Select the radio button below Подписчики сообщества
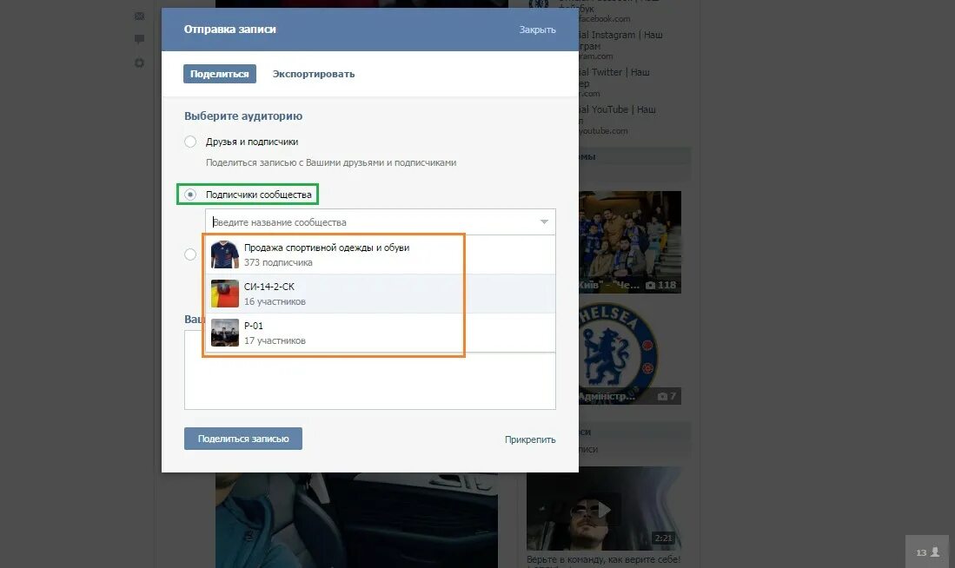Image resolution: width=955 pixels, height=568 pixels. pos(190,254)
